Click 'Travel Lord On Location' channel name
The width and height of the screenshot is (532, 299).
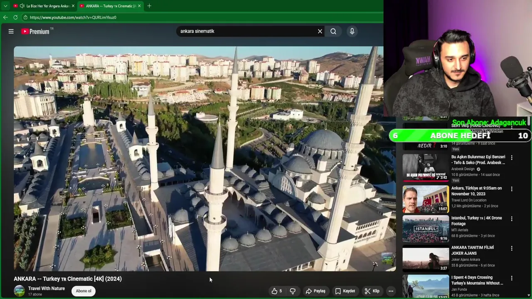[469, 200]
